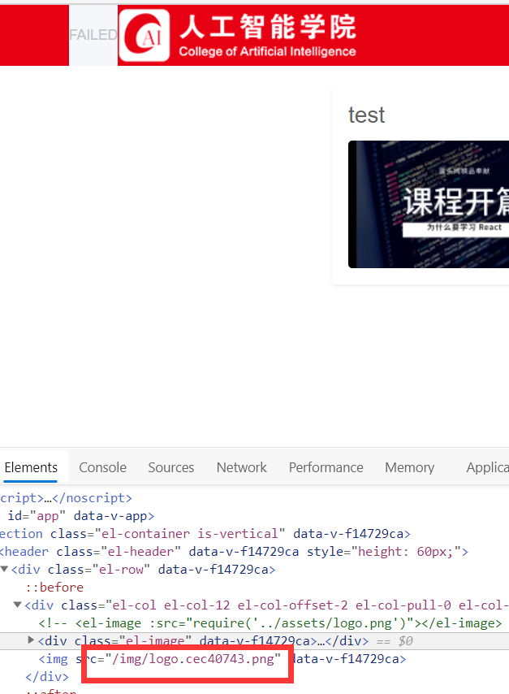
Task: Select the Performance tab
Action: (x=326, y=467)
